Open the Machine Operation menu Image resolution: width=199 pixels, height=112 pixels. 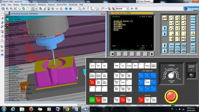click(x=28, y=5)
